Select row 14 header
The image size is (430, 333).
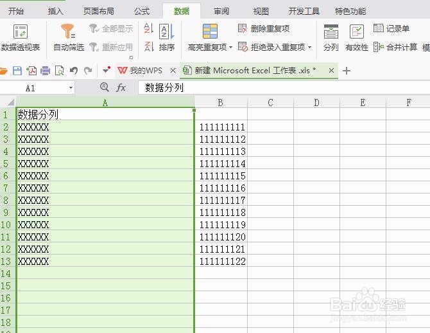8,273
